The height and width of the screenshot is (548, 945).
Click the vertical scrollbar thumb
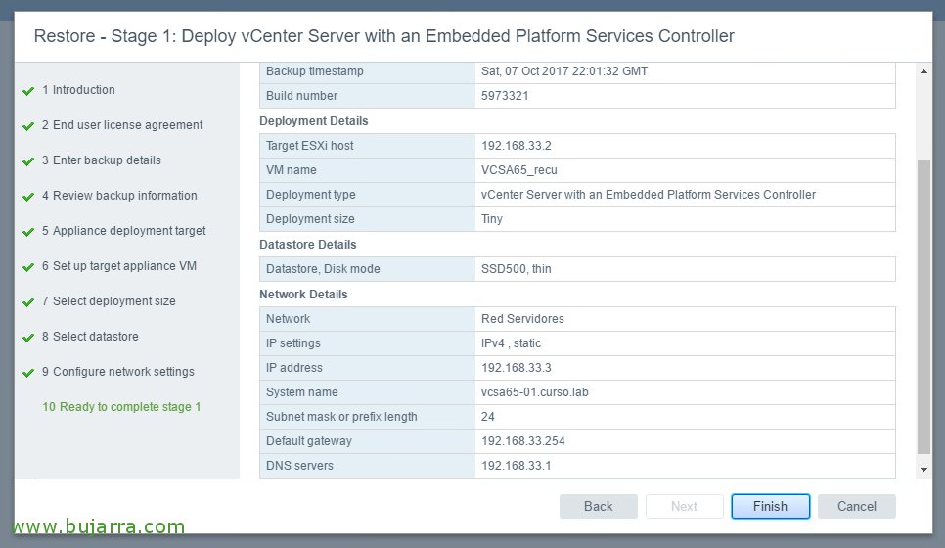(x=923, y=307)
